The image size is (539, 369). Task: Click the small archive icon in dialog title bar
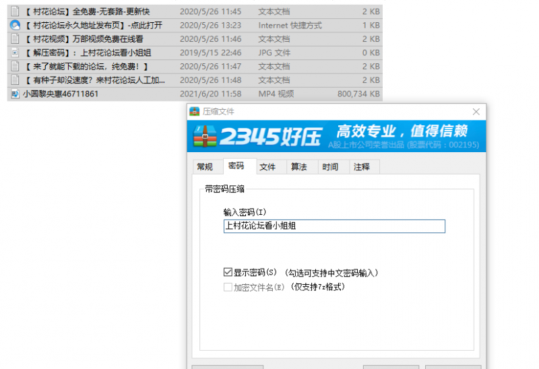pos(194,112)
